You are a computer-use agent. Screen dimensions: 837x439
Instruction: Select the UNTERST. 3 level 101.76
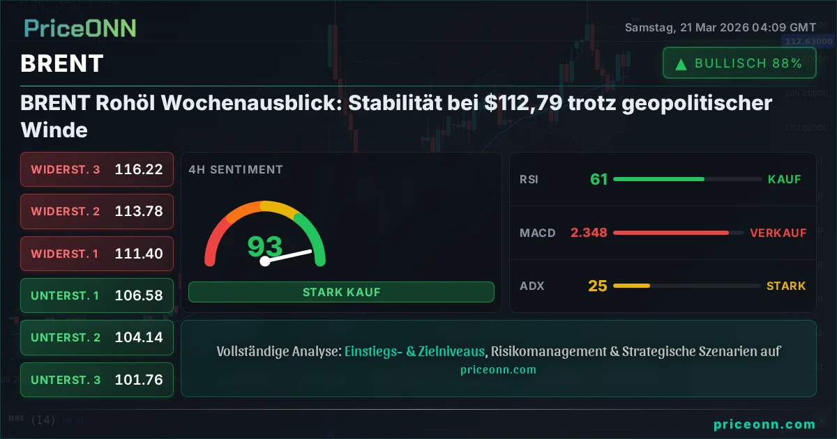point(97,380)
